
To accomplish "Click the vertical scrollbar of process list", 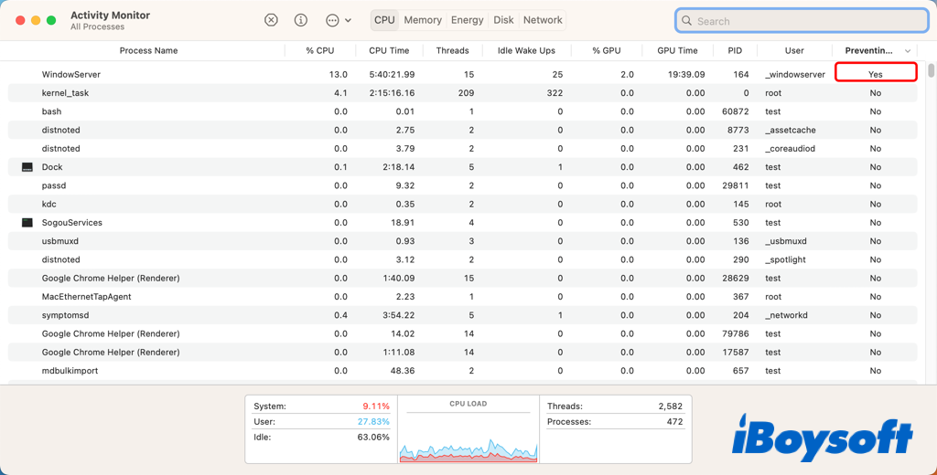I will point(931,71).
